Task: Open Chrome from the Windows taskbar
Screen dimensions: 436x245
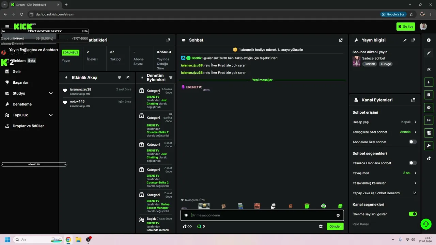Action: 68,240
